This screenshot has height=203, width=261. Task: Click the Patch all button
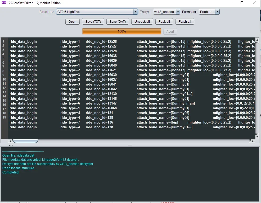pyautogui.click(x=185, y=22)
